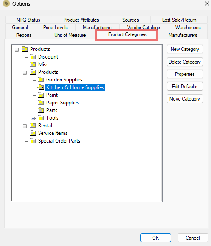The image size is (211, 246).
Task: Click the Paint category folder icon
Action: (x=41, y=95)
